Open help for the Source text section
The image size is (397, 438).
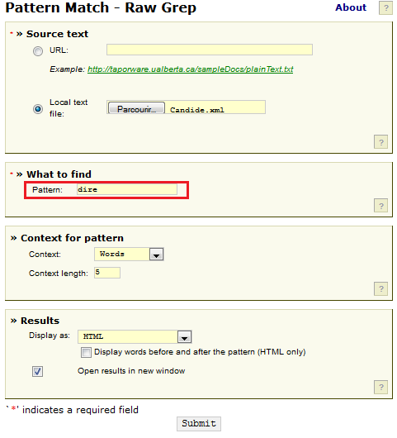pos(380,142)
